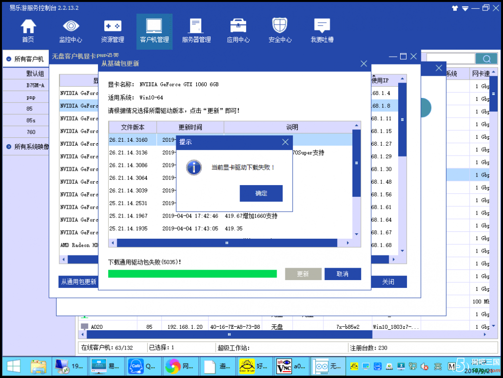Click the 更新 button
The height and width of the screenshot is (378, 503).
pyautogui.click(x=303, y=274)
